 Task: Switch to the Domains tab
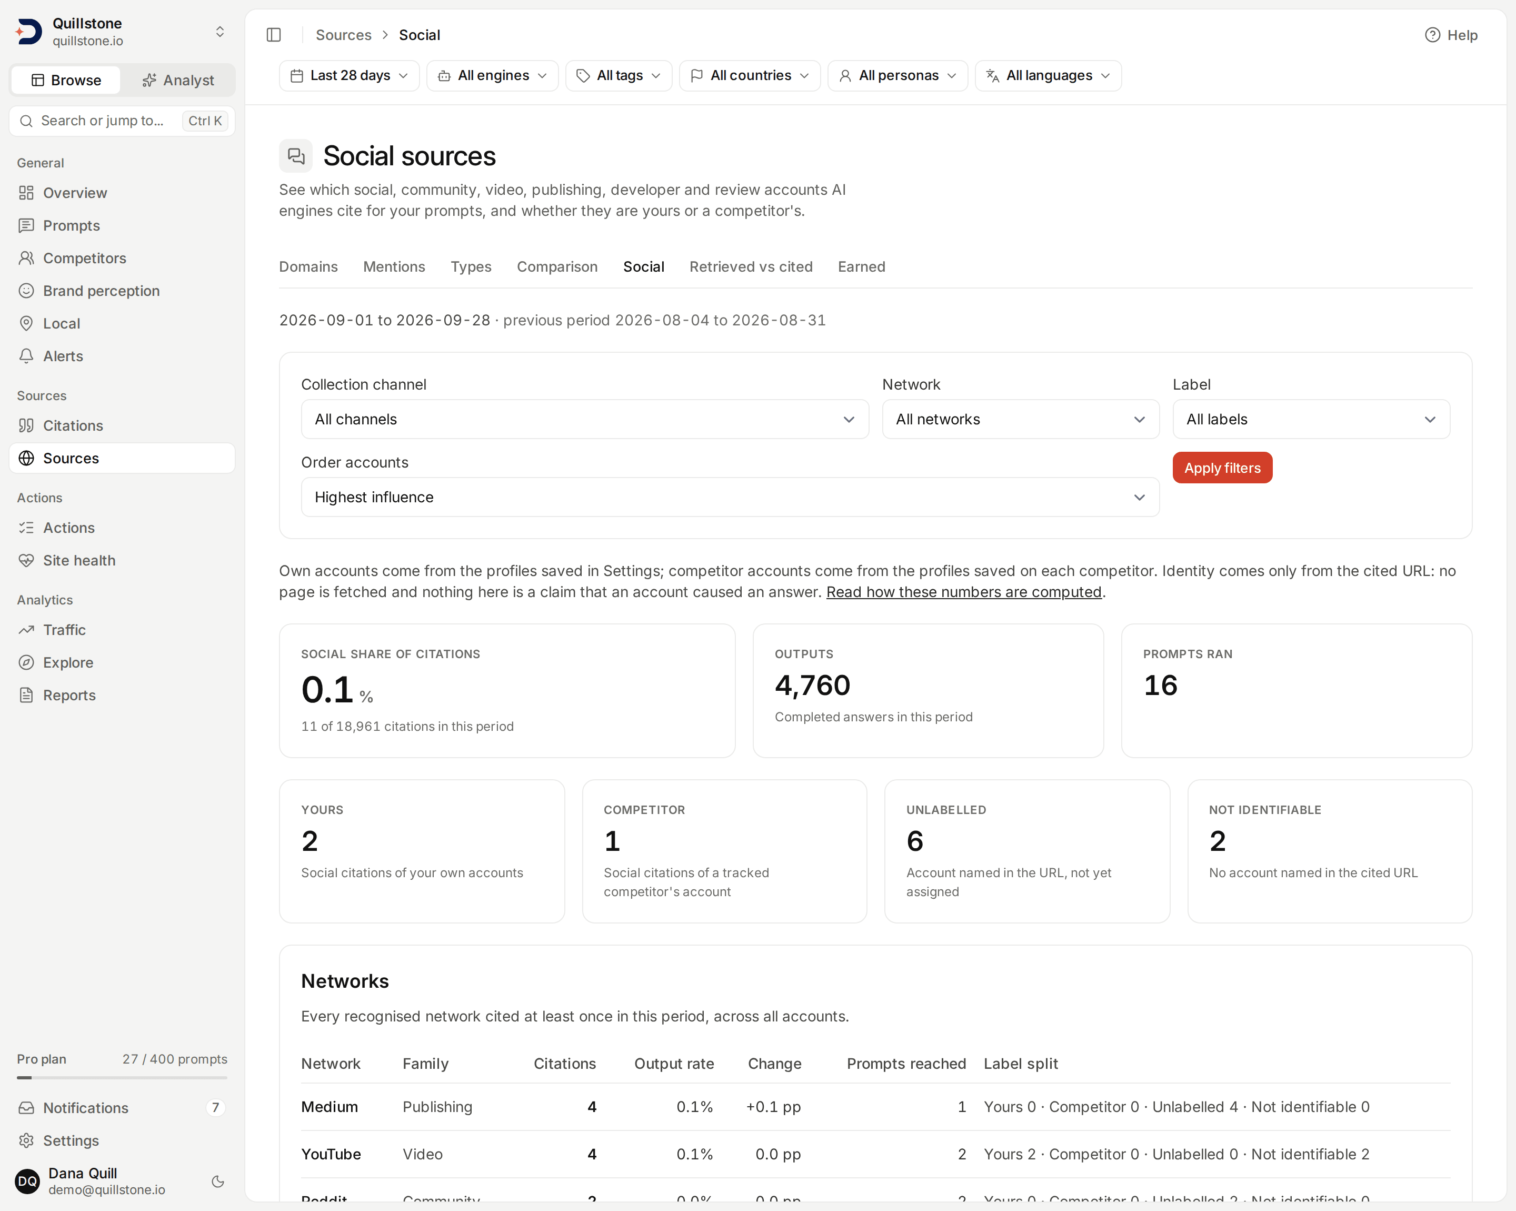coord(308,267)
